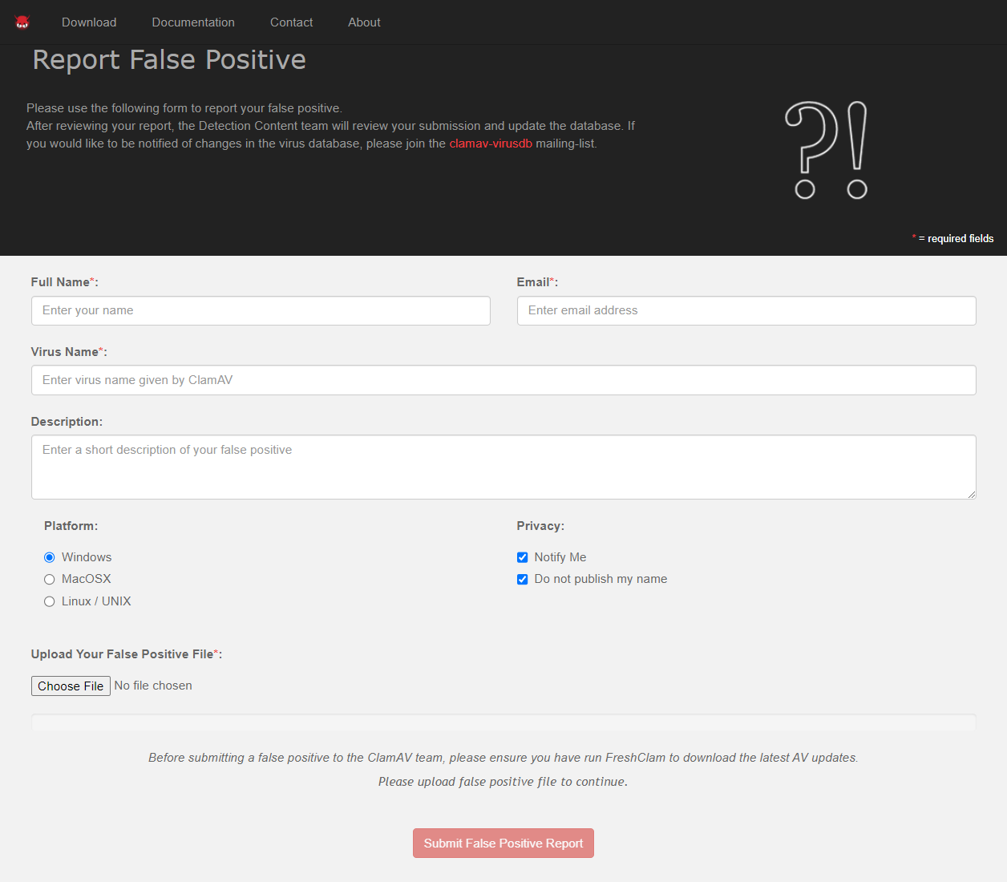Open the clamav-virusdb mailing list link
The width and height of the screenshot is (1007, 882).
coord(491,143)
